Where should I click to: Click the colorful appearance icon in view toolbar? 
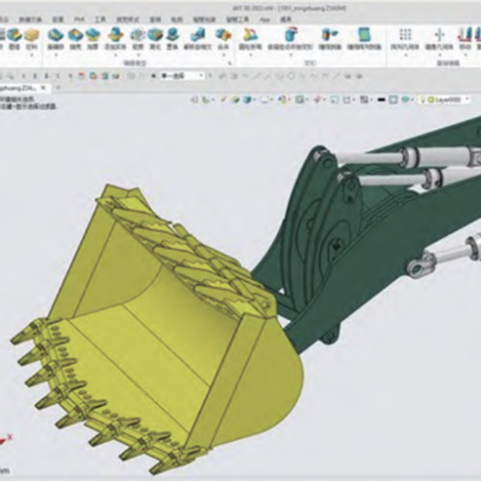pos(283,100)
